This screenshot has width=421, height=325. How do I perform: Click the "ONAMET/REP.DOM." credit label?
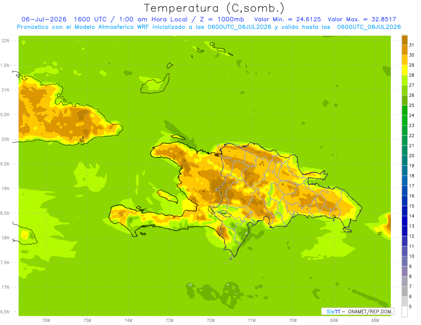(x=371, y=311)
